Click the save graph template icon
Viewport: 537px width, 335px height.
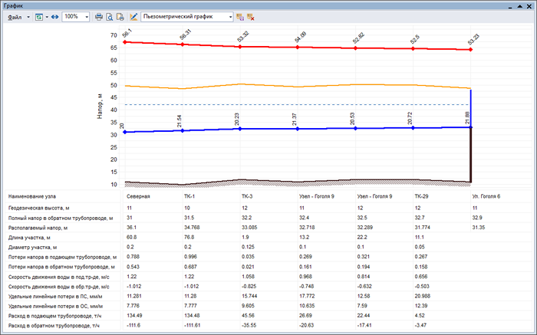[240, 16]
